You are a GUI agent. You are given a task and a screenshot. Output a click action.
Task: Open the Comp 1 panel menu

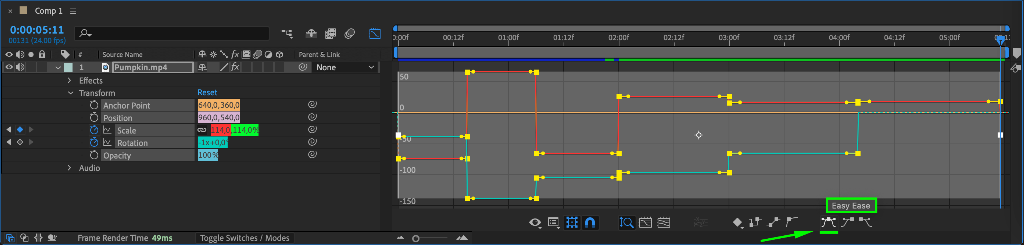73,11
